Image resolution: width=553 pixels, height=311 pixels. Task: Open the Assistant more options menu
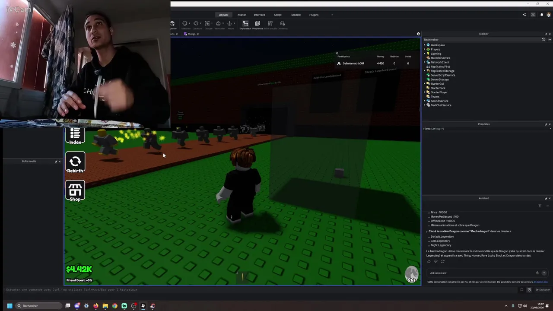point(547,206)
